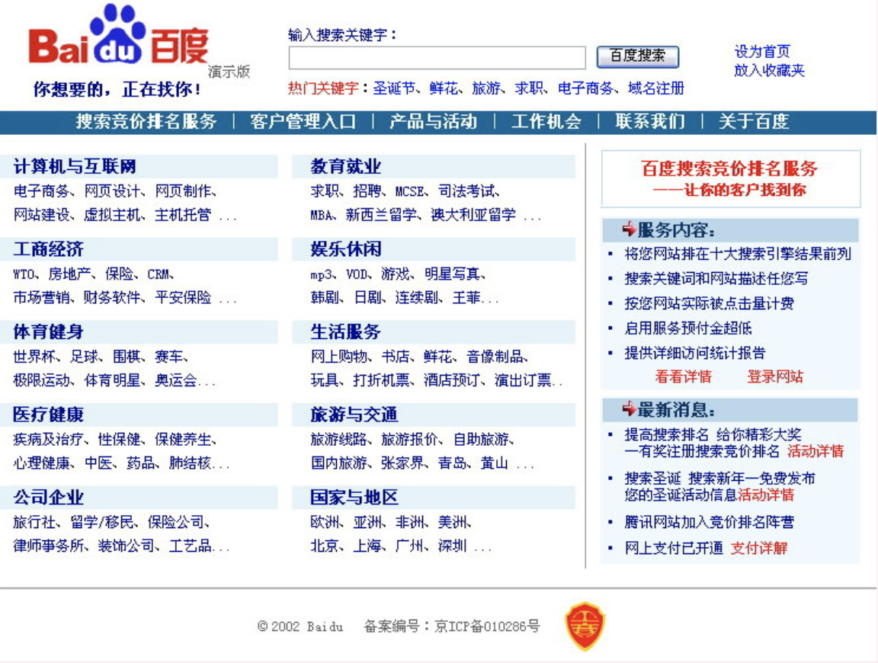Image resolution: width=878 pixels, height=663 pixels.
Task: Open 搜索竞价排名服务 in navigation bar
Action: click(x=146, y=122)
